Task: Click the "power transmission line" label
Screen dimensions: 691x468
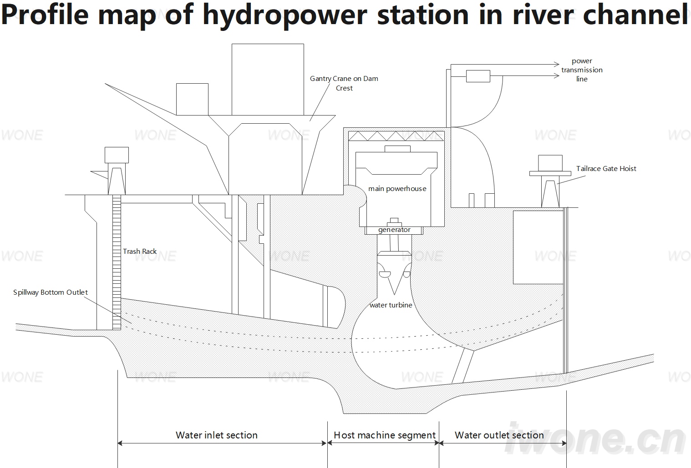Action: 582,70
